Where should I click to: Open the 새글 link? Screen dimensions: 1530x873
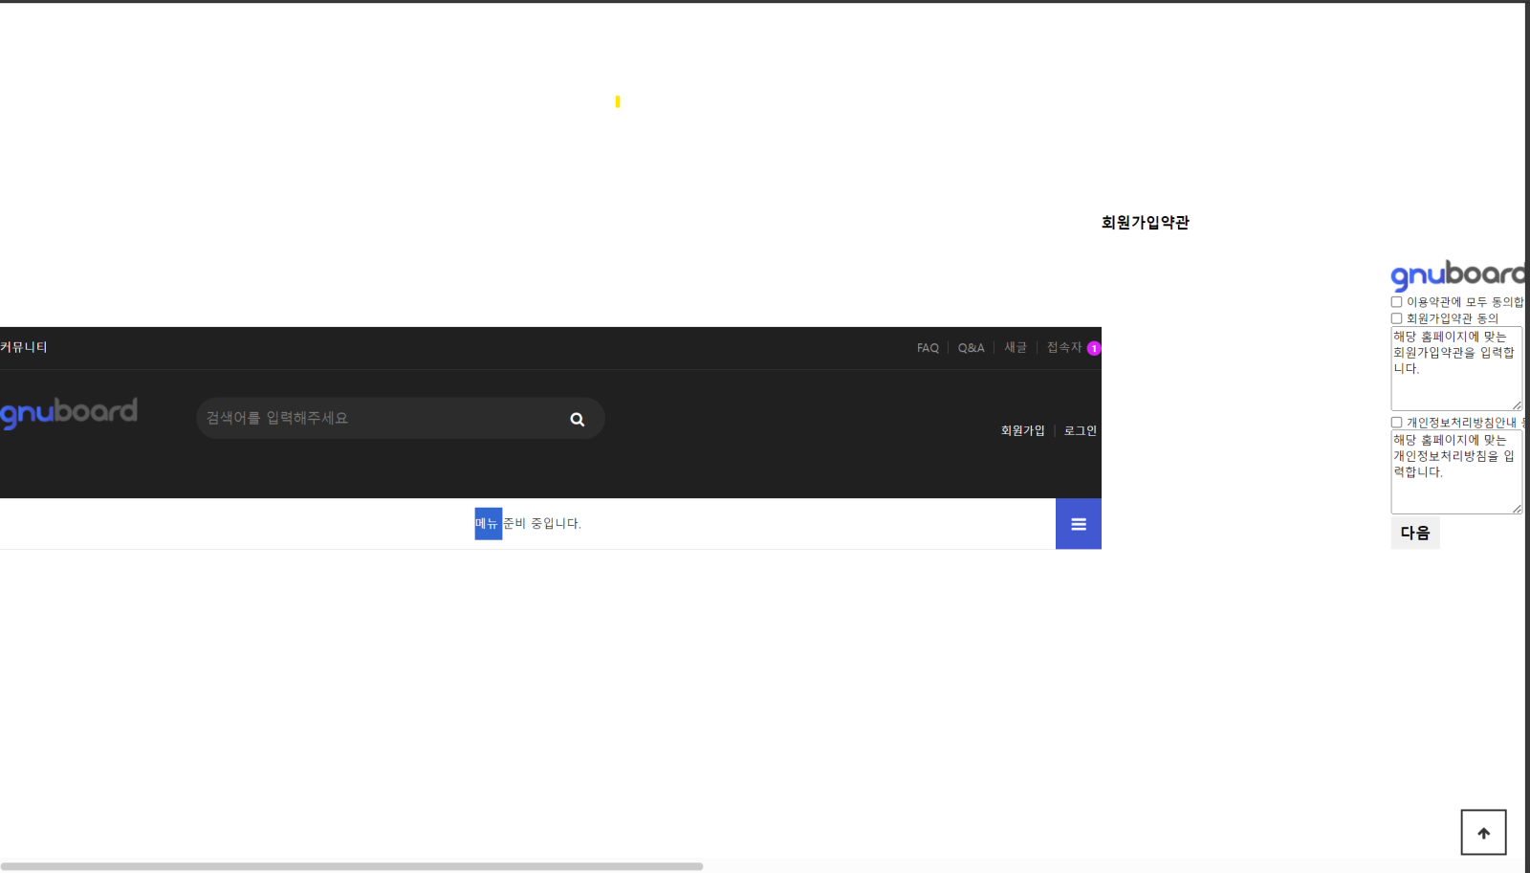(1016, 348)
